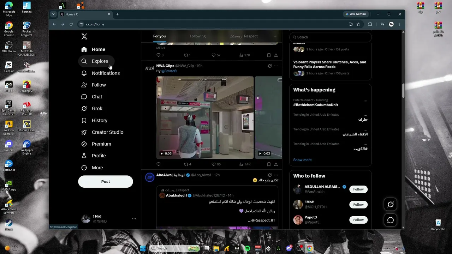452x254 pixels.
Task: Click the X search input field
Action: (331, 37)
